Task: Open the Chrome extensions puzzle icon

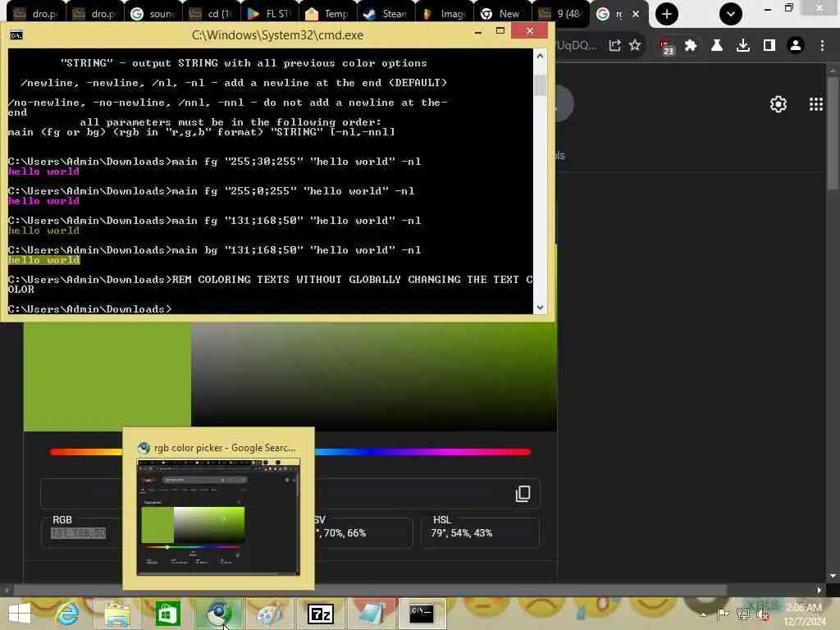Action: point(691,46)
